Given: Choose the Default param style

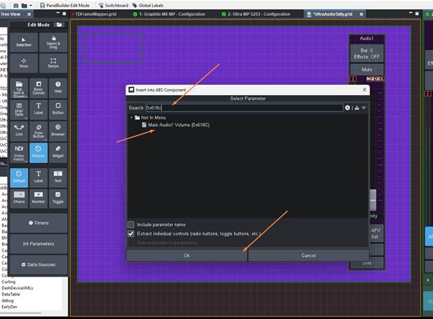Looking at the screenshot, I should 19,178.
